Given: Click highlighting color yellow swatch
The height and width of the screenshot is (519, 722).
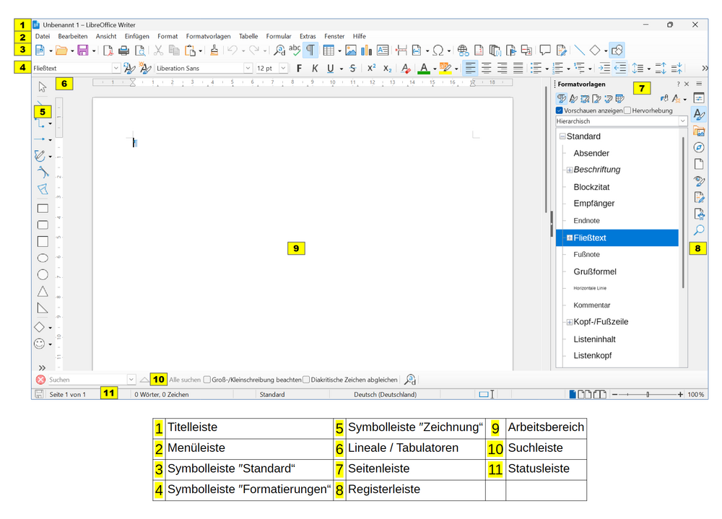Looking at the screenshot, I should (x=445, y=69).
